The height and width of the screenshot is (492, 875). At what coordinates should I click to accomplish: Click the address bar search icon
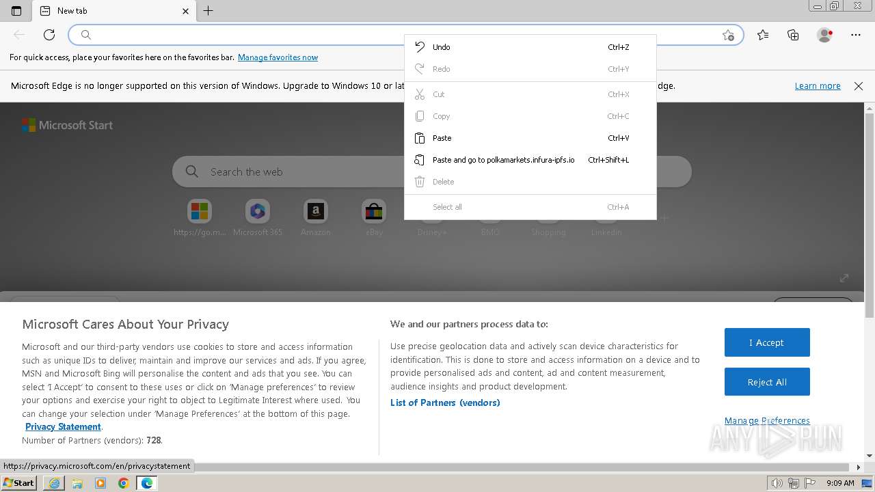(86, 35)
